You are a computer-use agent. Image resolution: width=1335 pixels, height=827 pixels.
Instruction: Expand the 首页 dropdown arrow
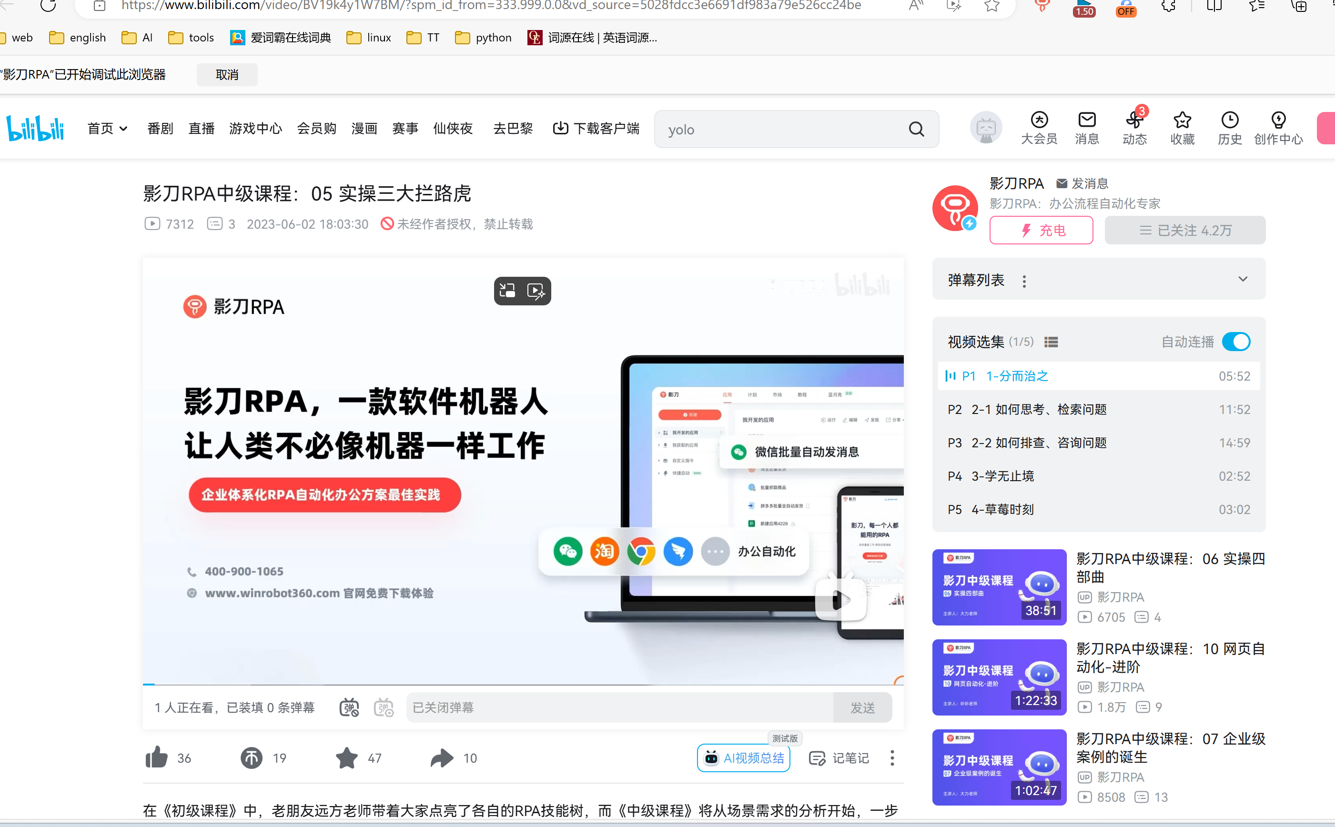[123, 129]
